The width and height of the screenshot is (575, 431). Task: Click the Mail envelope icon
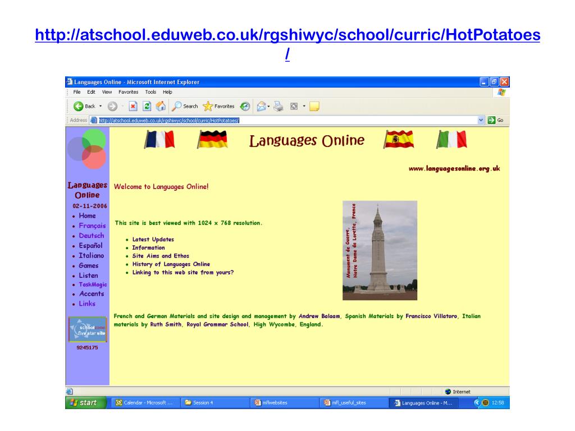(x=261, y=106)
